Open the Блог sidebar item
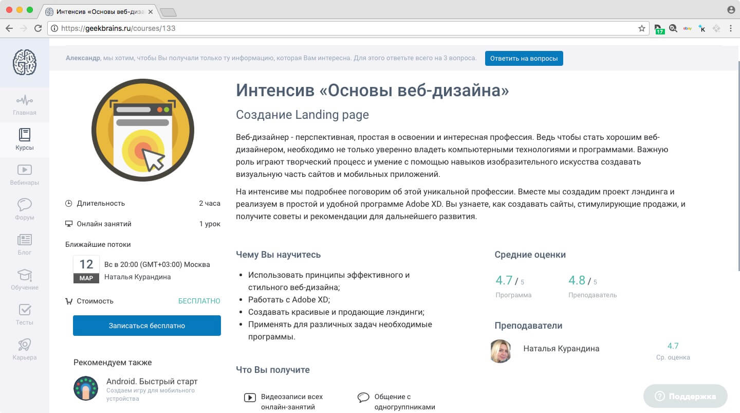This screenshot has width=740, height=413. coord(25,244)
